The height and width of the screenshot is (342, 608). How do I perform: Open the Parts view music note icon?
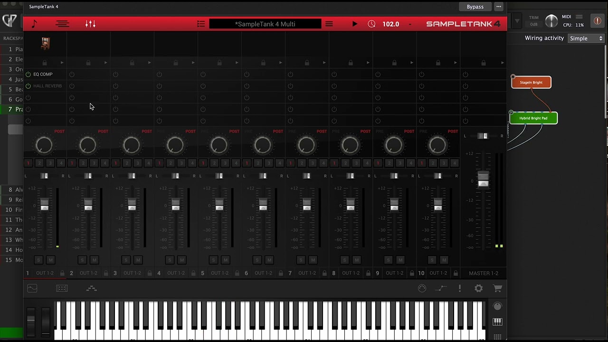pyautogui.click(x=34, y=24)
